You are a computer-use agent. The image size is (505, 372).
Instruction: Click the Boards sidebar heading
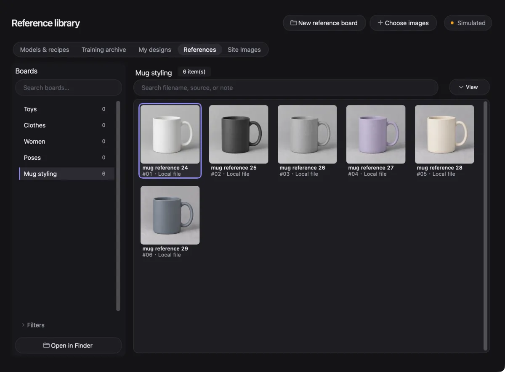tap(27, 71)
